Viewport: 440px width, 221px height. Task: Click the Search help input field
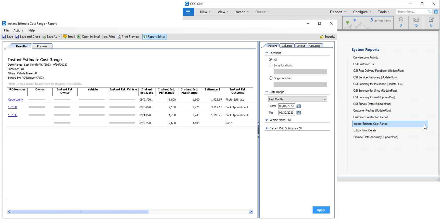[411, 12]
